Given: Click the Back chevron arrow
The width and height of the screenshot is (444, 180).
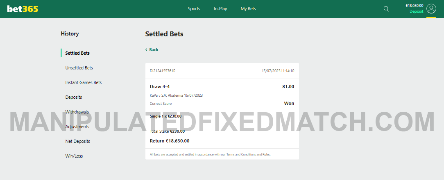Looking at the screenshot, I should click(x=146, y=50).
